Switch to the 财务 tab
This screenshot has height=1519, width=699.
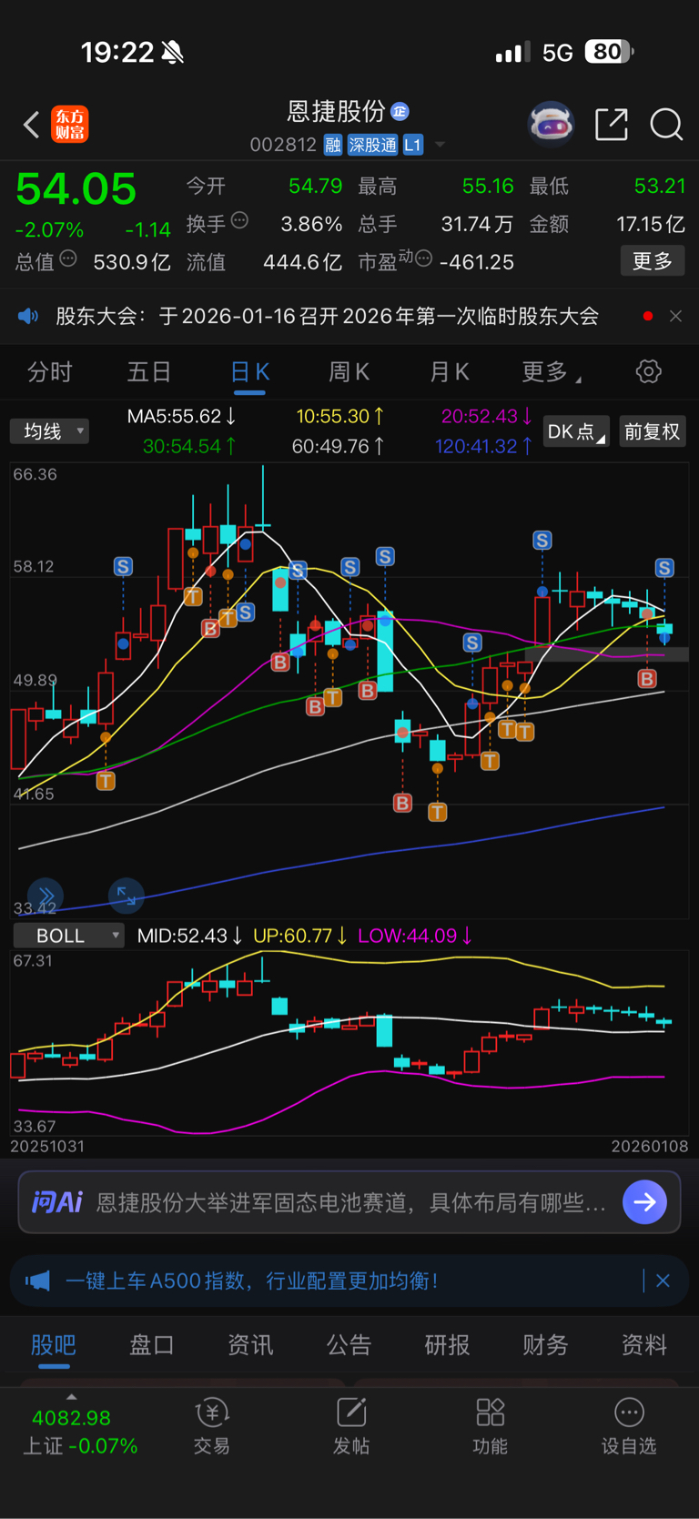545,1344
